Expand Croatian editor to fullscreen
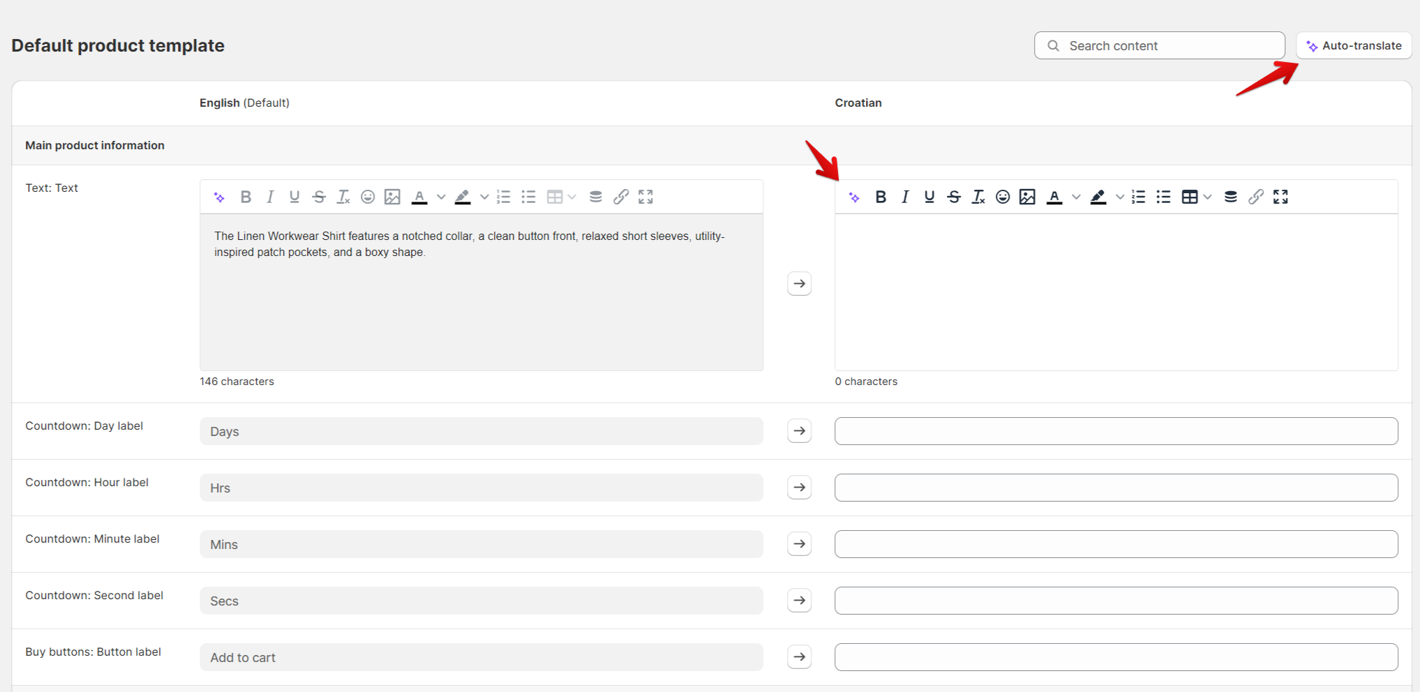The image size is (1420, 692). tap(1280, 197)
